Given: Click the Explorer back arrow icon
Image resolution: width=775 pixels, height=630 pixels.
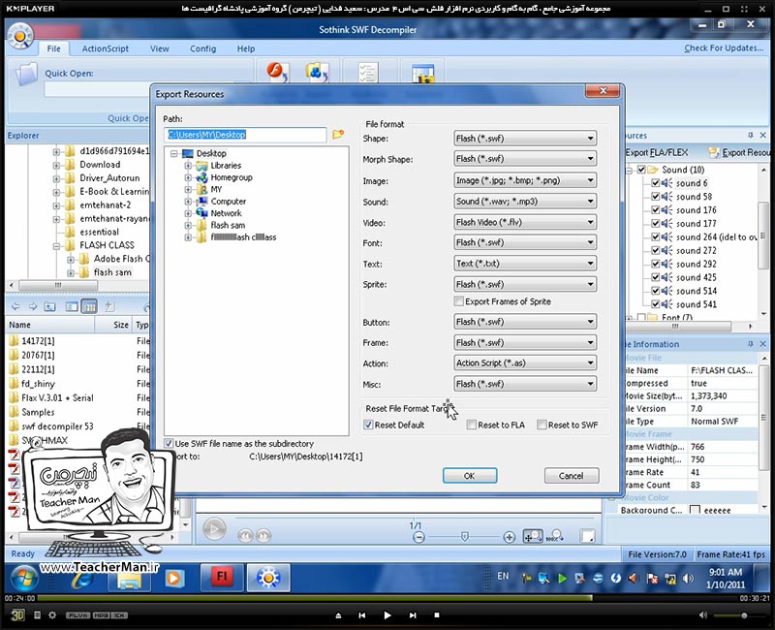Looking at the screenshot, I should coord(15,306).
